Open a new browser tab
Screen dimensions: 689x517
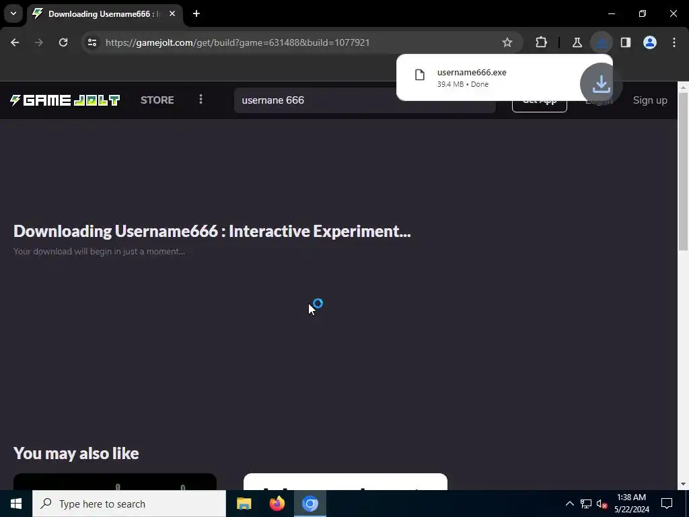coord(196,13)
